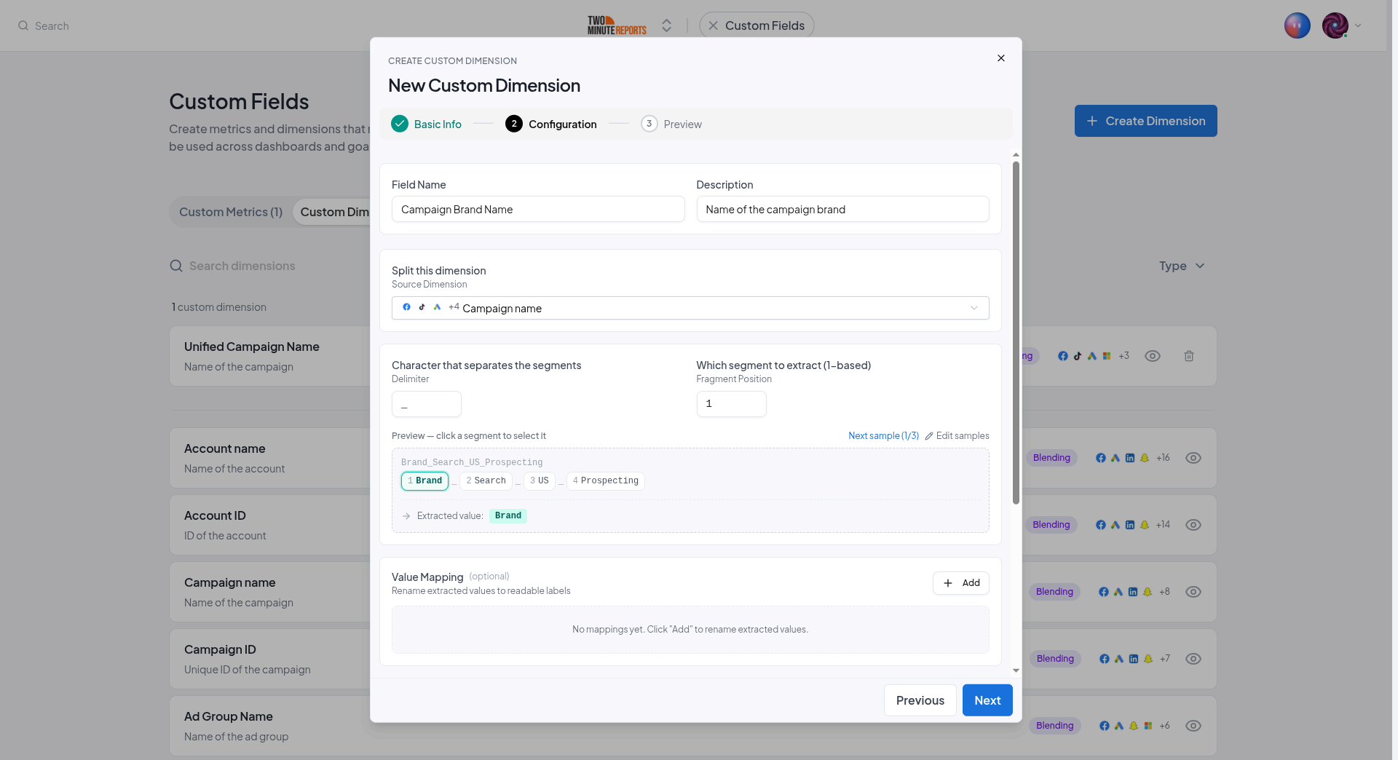Expand the Source Dimension Campaign name dropdown
1398x760 pixels.
pyautogui.click(x=690, y=308)
